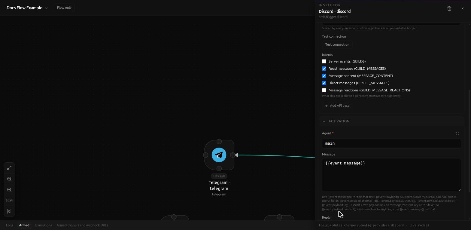Click Add API base button

[337, 106]
